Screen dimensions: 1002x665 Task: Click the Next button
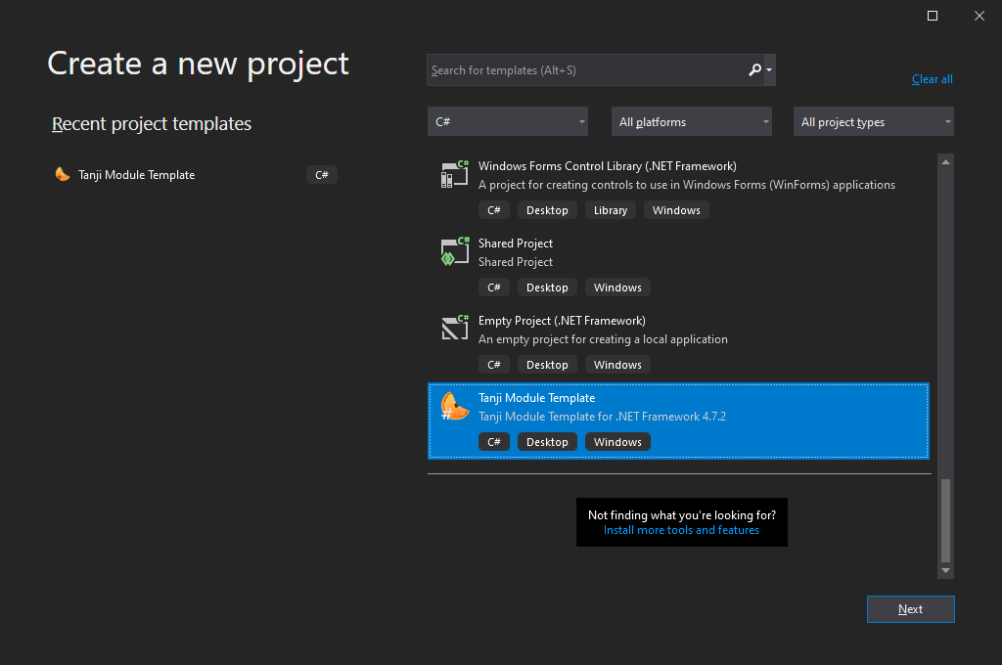click(911, 609)
